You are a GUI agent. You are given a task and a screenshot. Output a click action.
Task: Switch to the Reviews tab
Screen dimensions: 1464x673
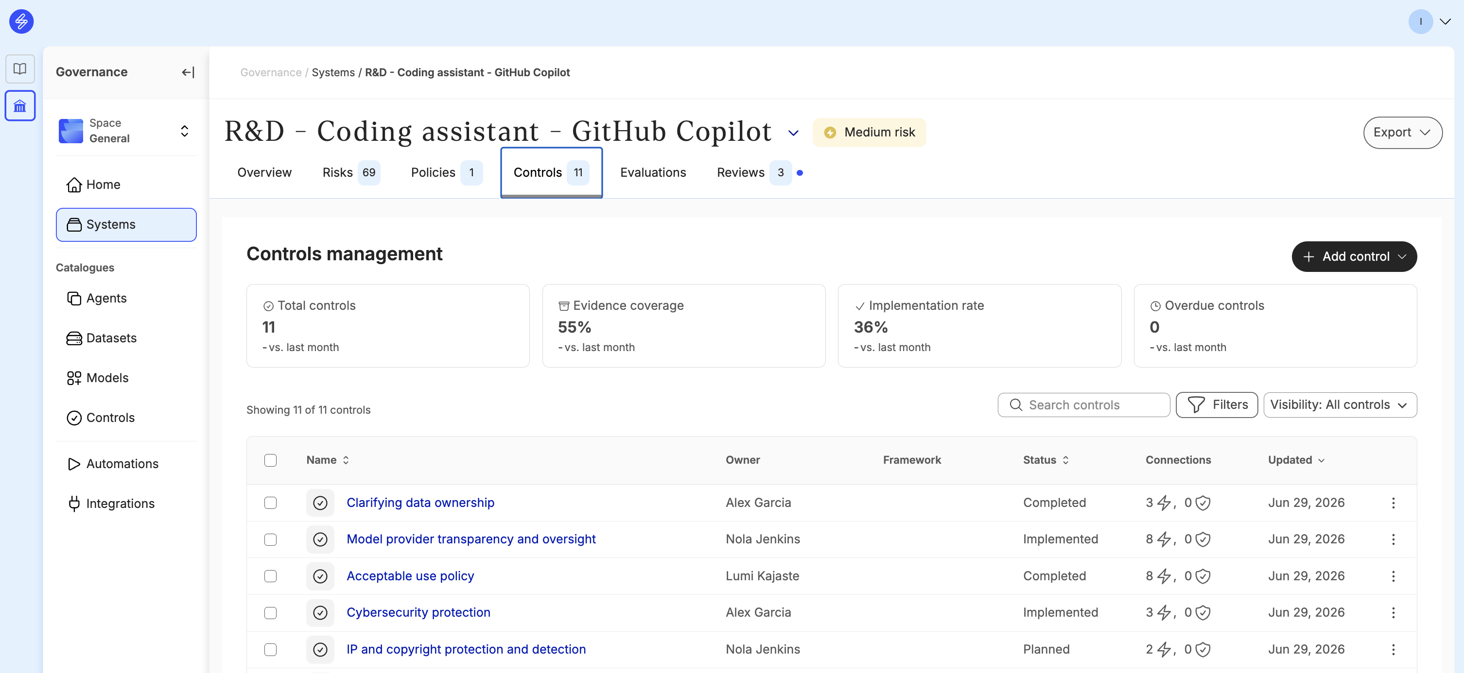759,172
